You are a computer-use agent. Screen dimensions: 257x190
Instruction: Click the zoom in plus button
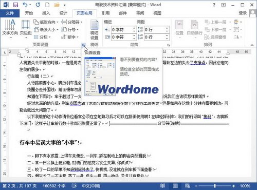233,186
